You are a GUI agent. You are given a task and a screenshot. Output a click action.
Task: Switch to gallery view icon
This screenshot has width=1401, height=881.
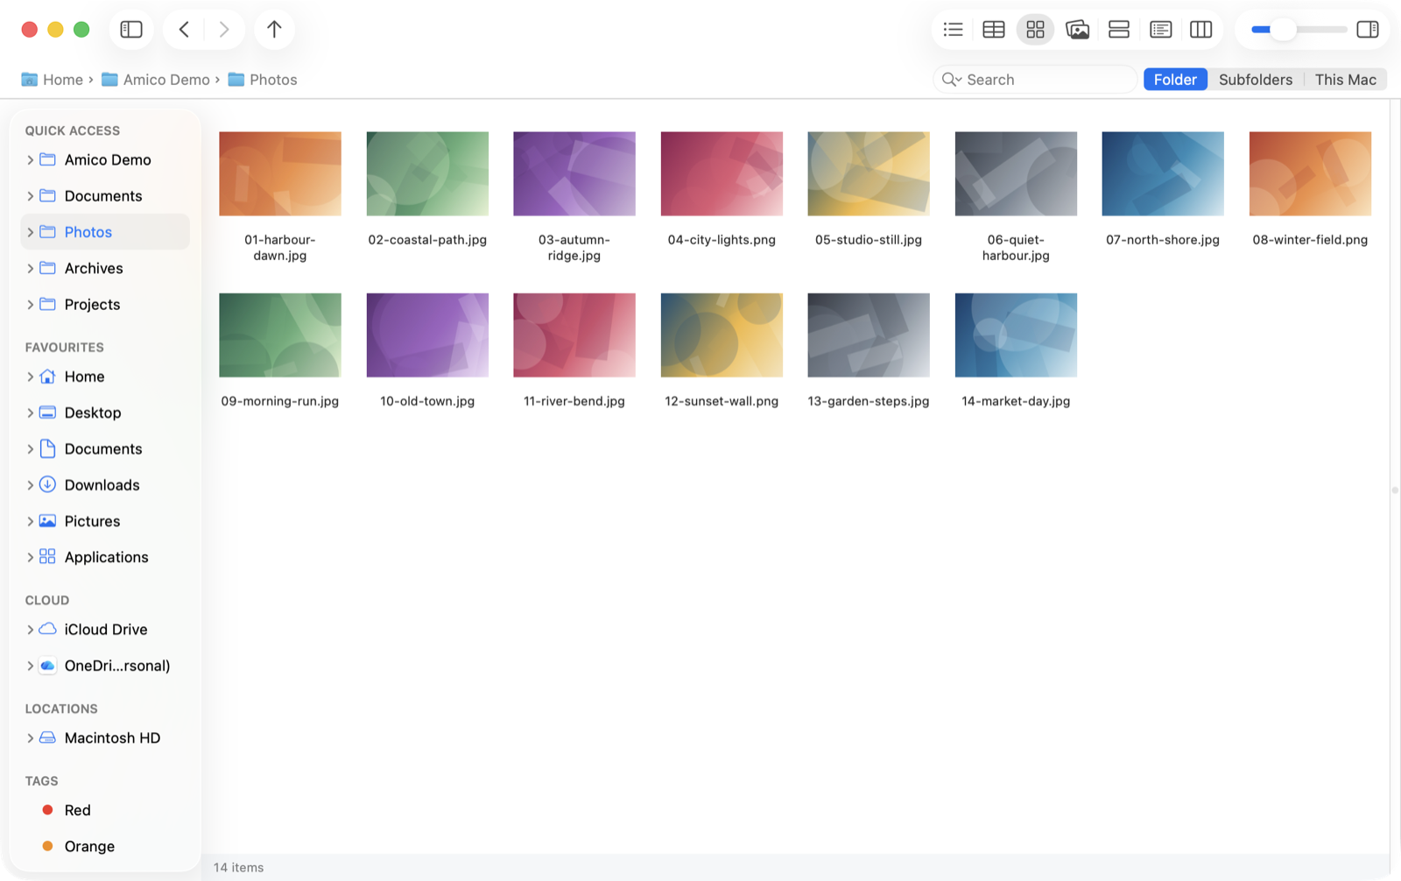[1077, 30]
